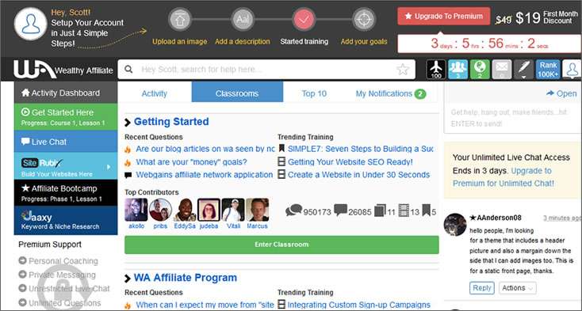
Task: Expand the WA Affiliate Program section arrow
Action: (x=128, y=279)
